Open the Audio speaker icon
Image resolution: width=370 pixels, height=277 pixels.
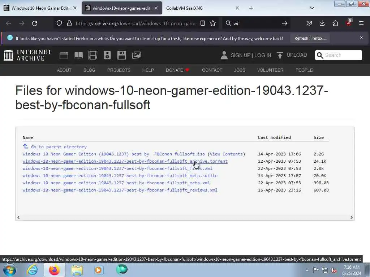tap(107, 55)
